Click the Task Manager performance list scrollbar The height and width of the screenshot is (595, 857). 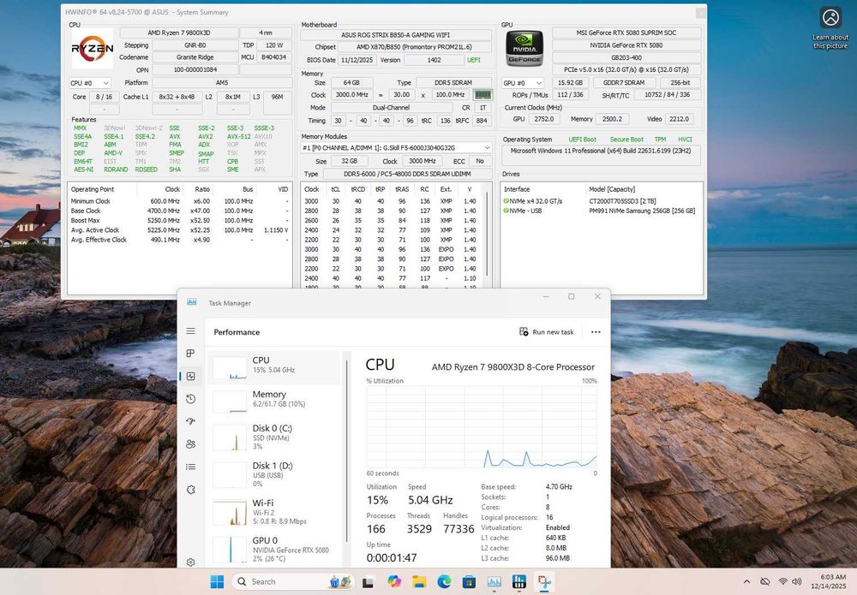pyautogui.click(x=346, y=451)
